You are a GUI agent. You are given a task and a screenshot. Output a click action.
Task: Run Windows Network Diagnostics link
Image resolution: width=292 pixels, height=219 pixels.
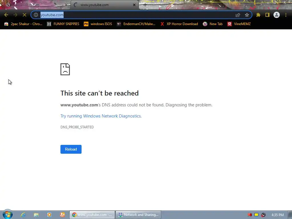(x=101, y=116)
